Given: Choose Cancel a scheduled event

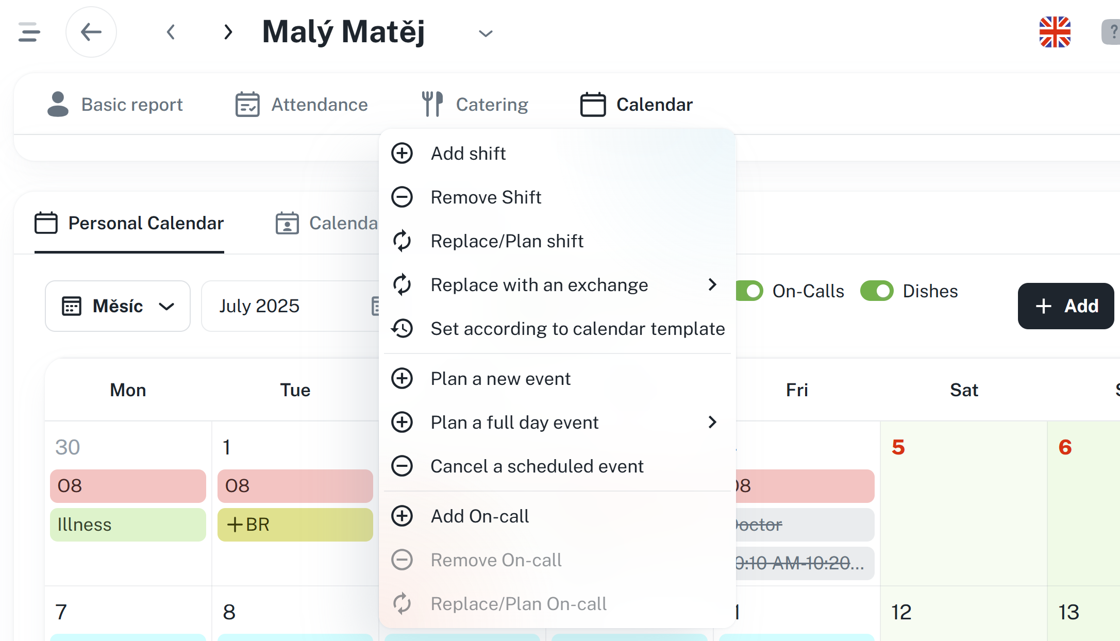Looking at the screenshot, I should pyautogui.click(x=537, y=466).
